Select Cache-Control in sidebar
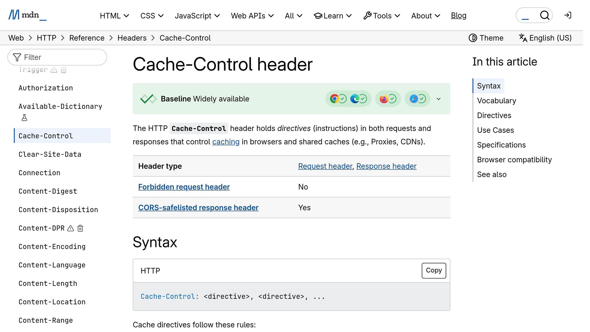 tap(62, 136)
